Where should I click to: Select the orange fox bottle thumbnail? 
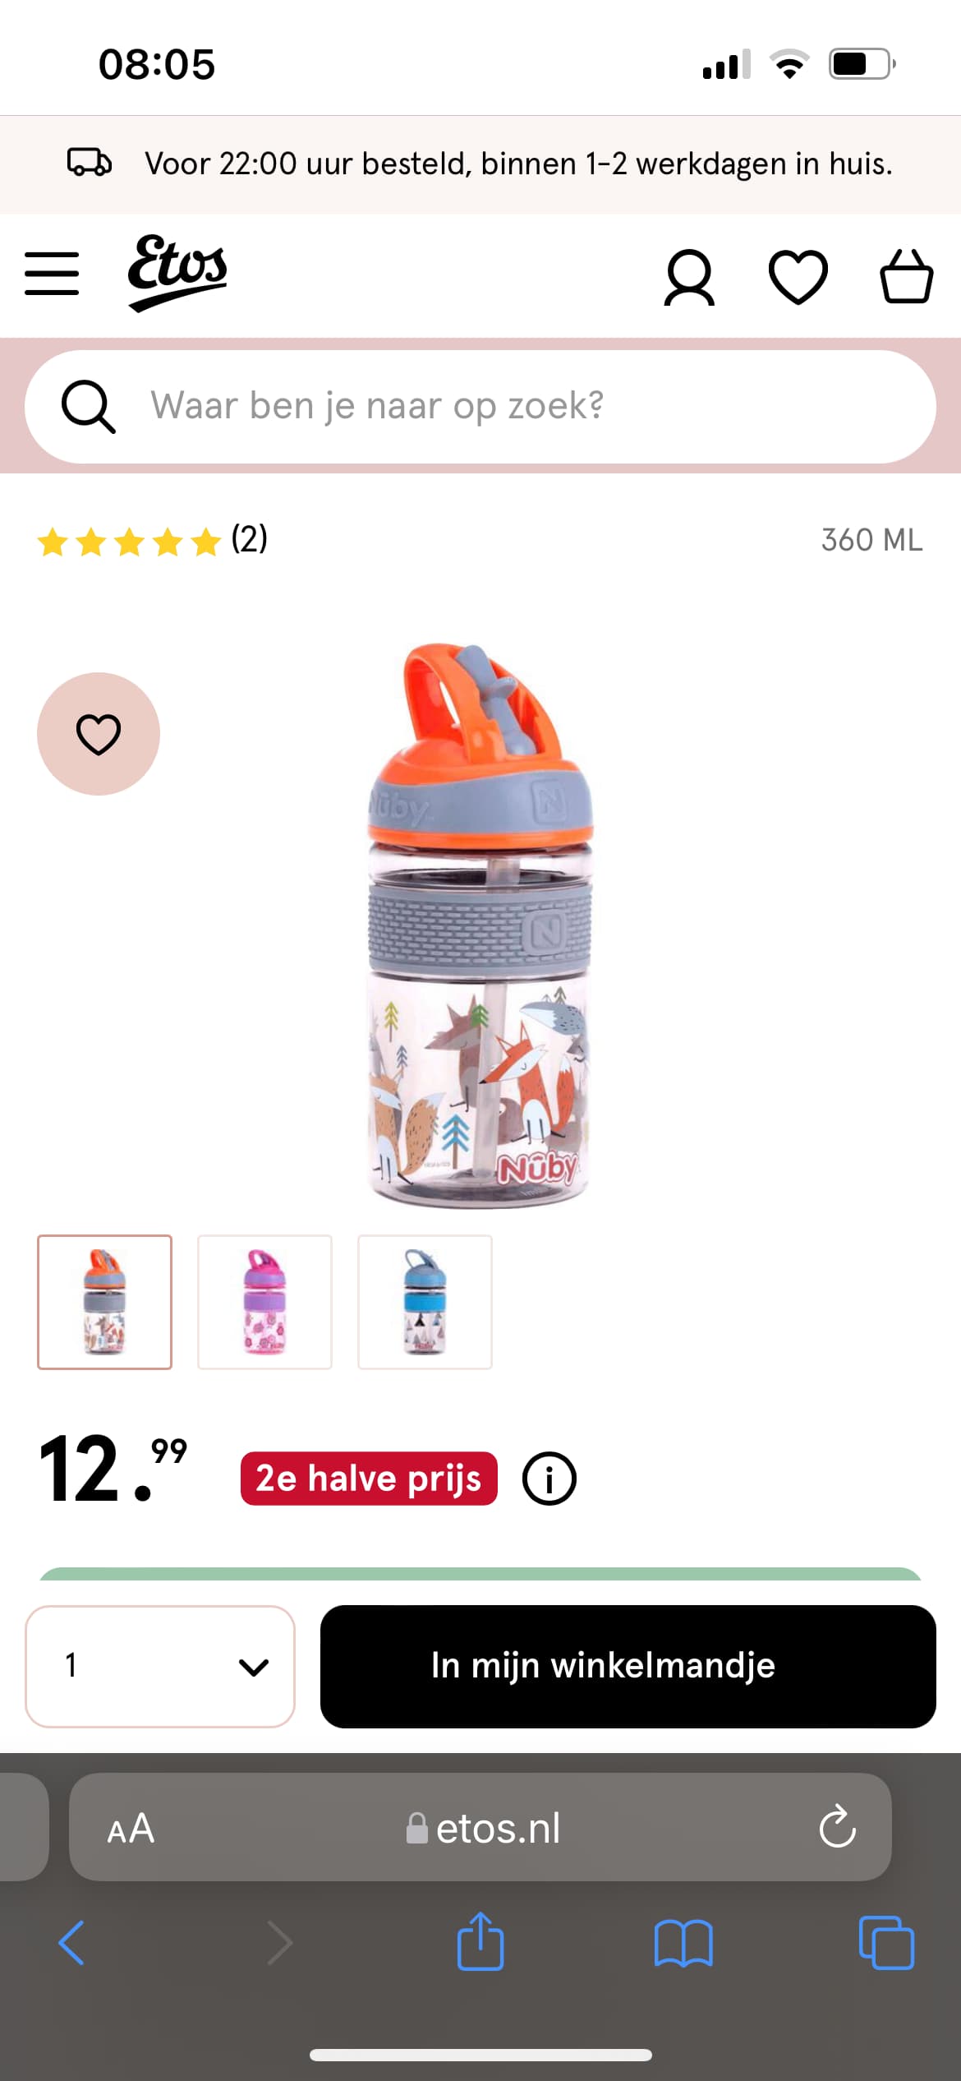click(104, 1302)
